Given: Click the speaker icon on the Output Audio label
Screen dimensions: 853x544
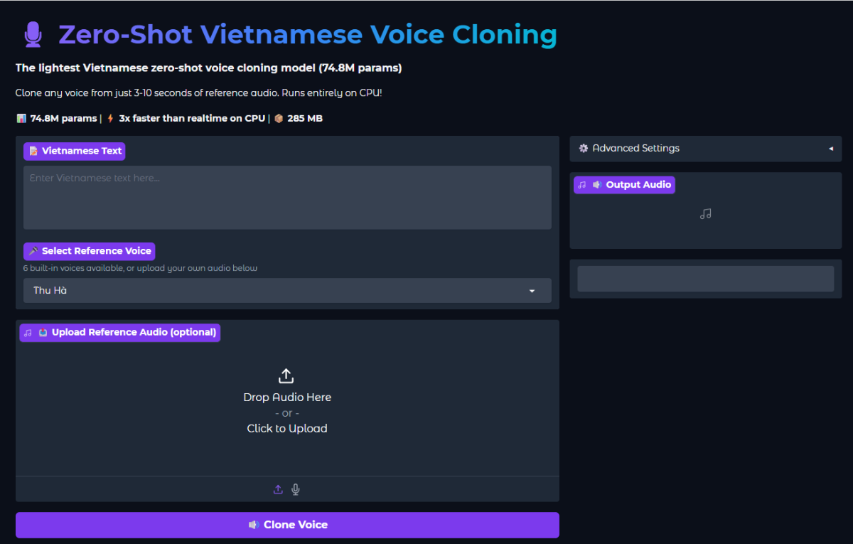Looking at the screenshot, I should 597,184.
